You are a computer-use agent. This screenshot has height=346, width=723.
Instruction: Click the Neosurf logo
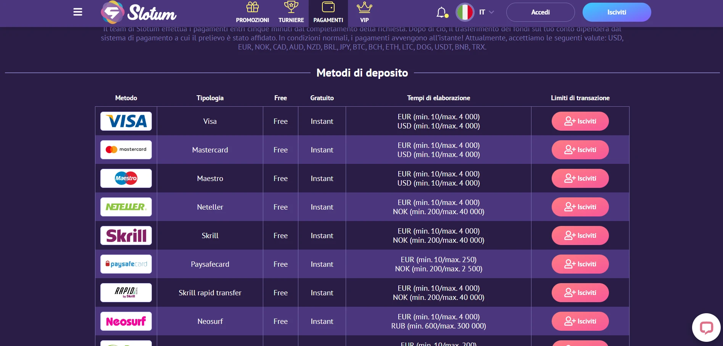coord(126,321)
